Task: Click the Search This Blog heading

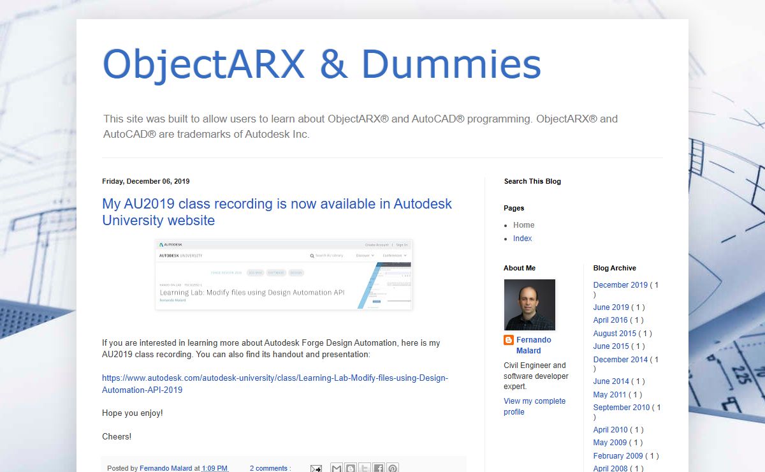Action: coord(532,181)
